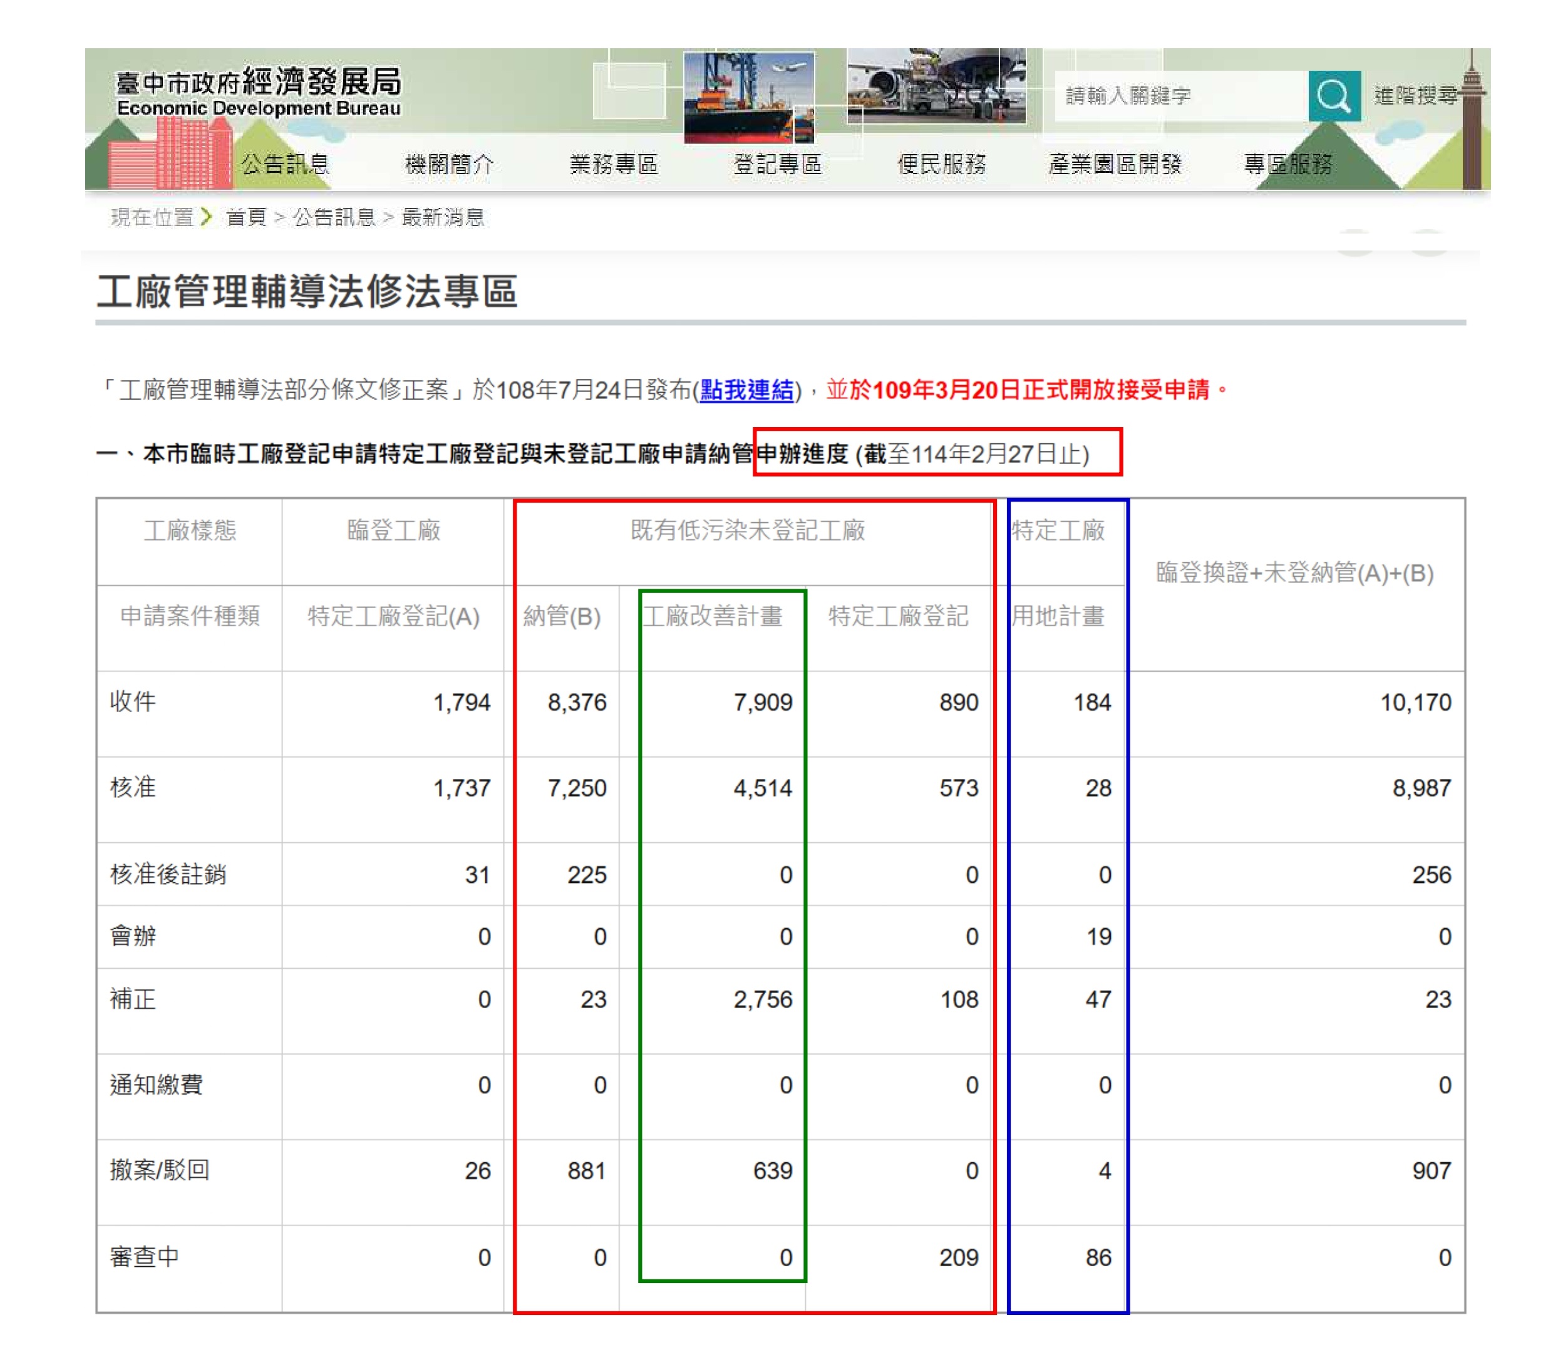The height and width of the screenshot is (1362, 1553).
Task: Open the 便民服務 navigation item
Action: 941,163
